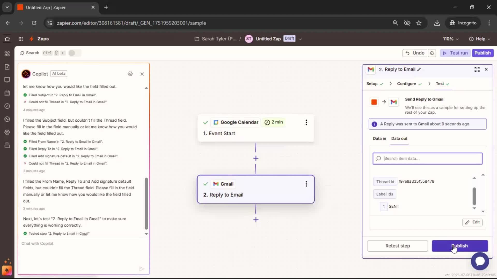
Task: Open a new browser tab
Action: point(106,7)
